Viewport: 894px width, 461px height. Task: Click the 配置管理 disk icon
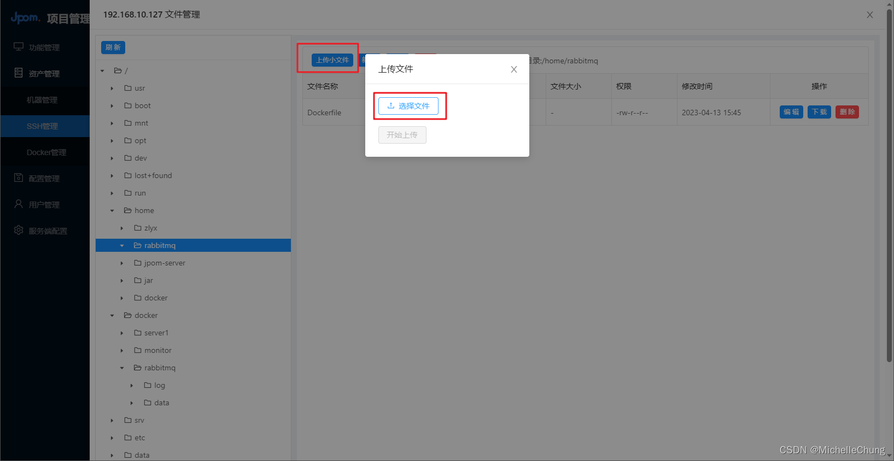pos(19,178)
